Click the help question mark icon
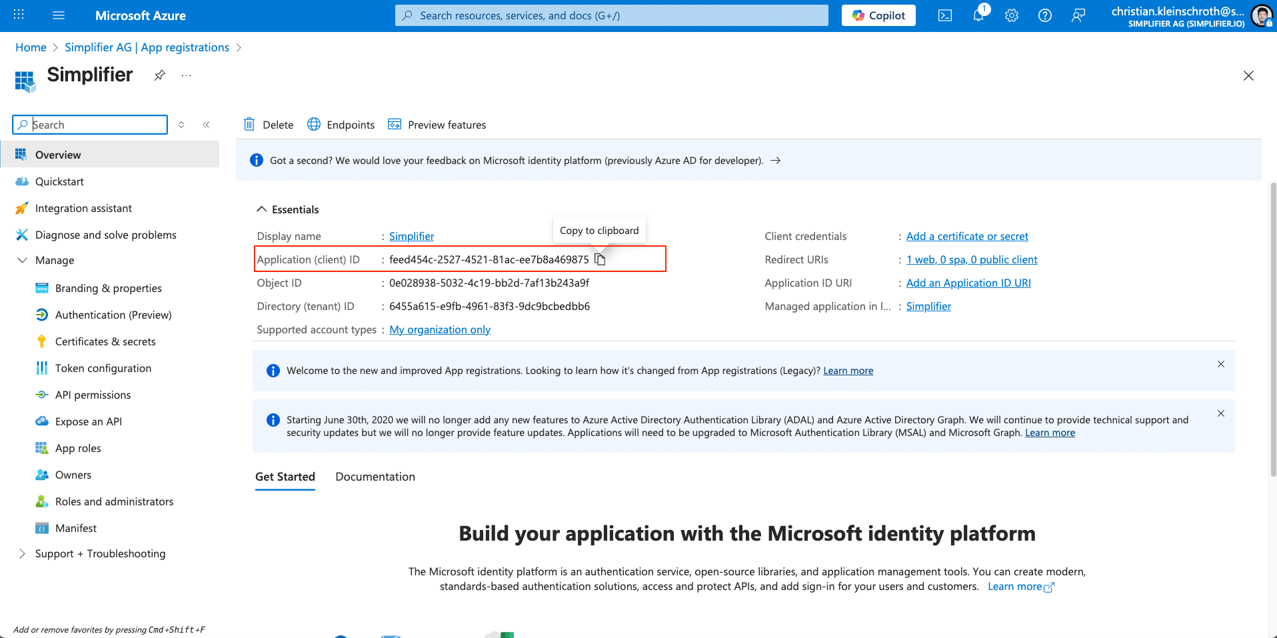Screen dimensions: 1277x638 (1044, 15)
